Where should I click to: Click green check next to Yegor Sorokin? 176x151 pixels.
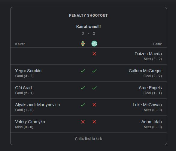point(83,71)
